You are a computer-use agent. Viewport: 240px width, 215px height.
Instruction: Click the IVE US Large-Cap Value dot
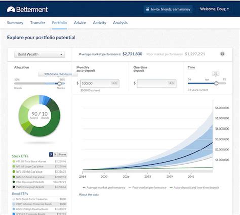click(x=14, y=166)
